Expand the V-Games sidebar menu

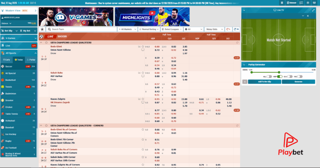click(x=19, y=38)
